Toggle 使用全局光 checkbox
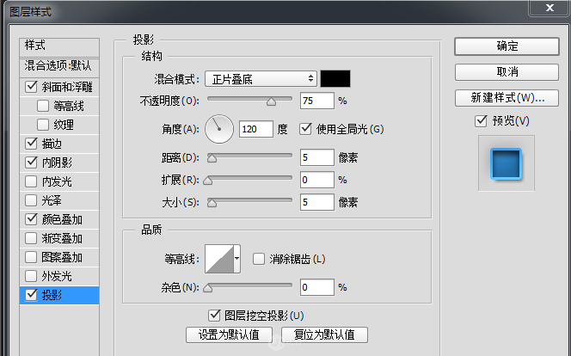Viewport: 571px width, 356px height. click(x=305, y=128)
